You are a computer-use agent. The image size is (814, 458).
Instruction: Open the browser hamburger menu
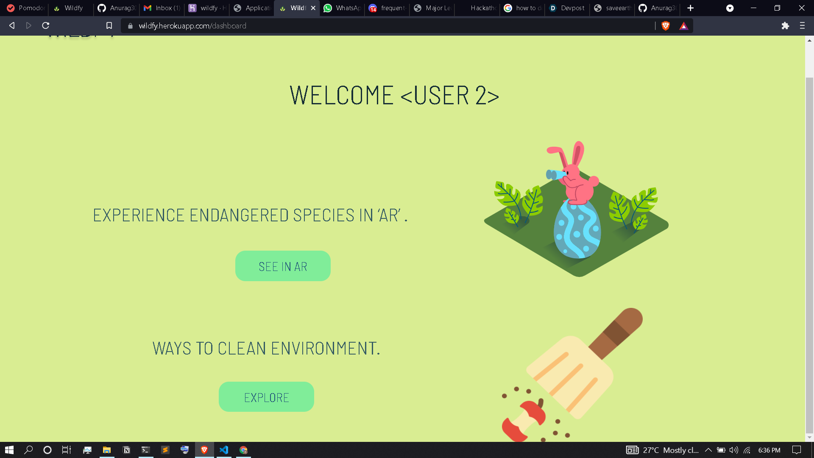click(802, 26)
